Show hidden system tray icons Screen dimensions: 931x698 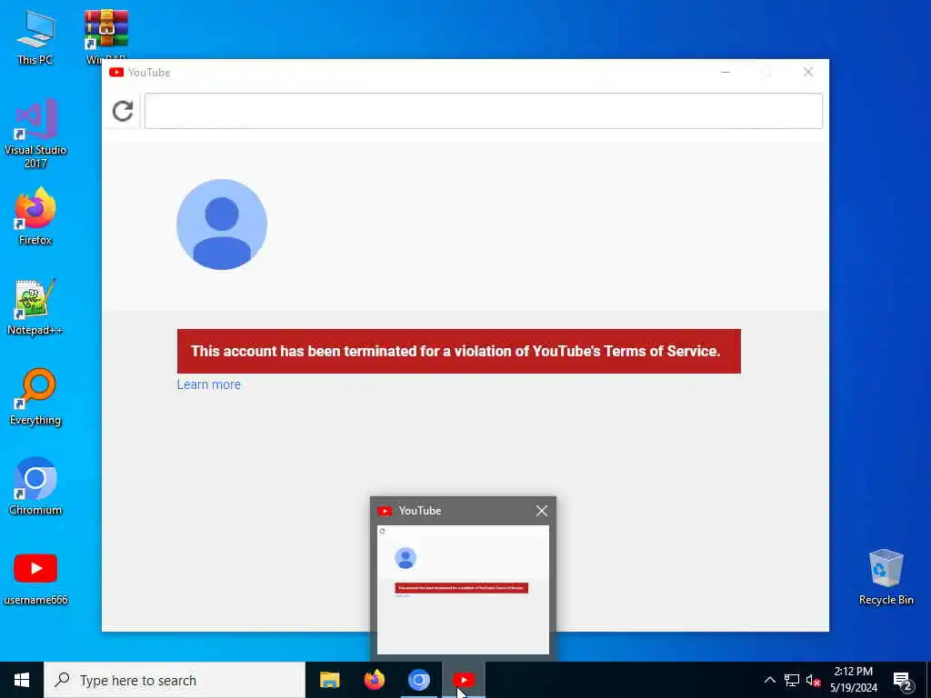click(769, 680)
